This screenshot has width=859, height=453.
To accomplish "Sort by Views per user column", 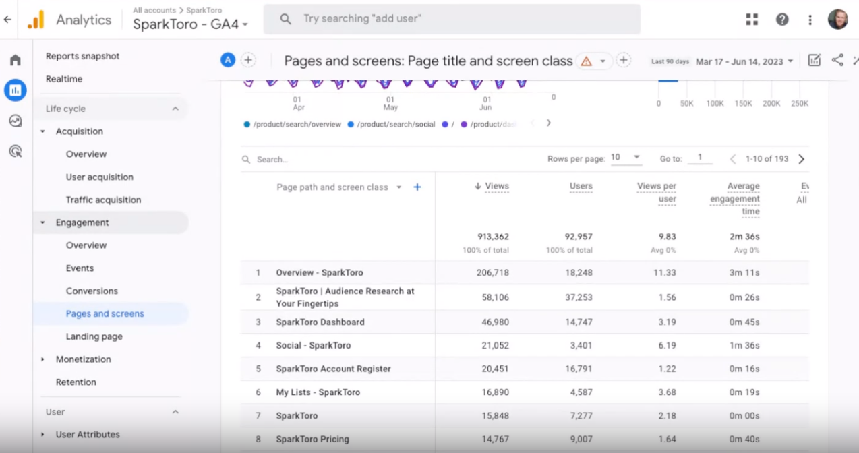I will tap(657, 193).
